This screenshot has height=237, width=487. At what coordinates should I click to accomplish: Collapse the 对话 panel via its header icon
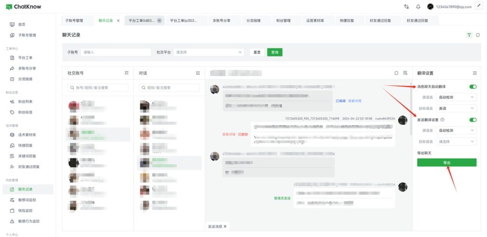coord(198,73)
